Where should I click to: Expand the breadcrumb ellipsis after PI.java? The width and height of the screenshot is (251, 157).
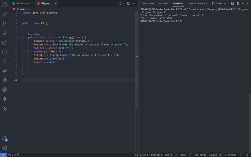pyautogui.click(x=29, y=9)
